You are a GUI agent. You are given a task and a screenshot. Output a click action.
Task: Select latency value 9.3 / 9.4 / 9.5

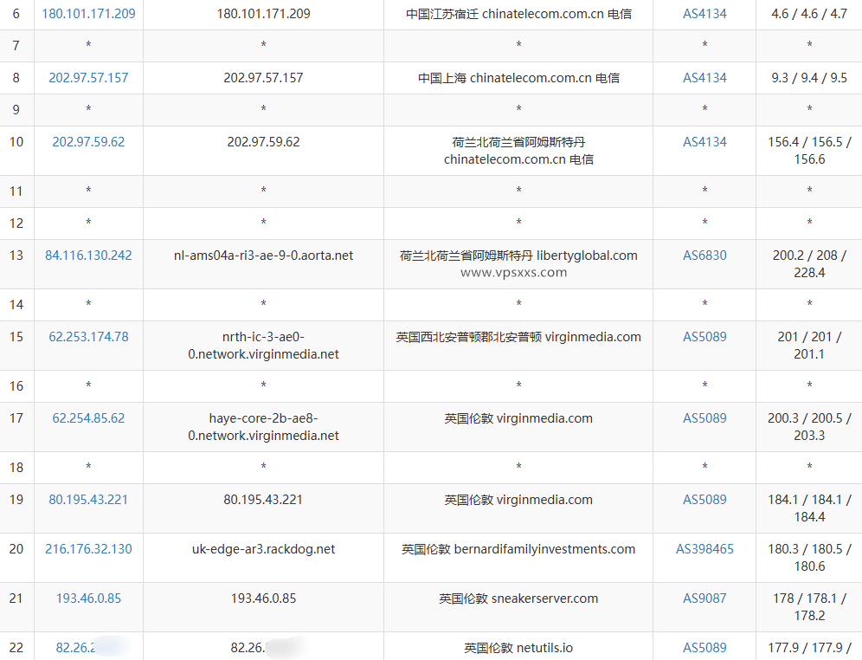tap(809, 78)
